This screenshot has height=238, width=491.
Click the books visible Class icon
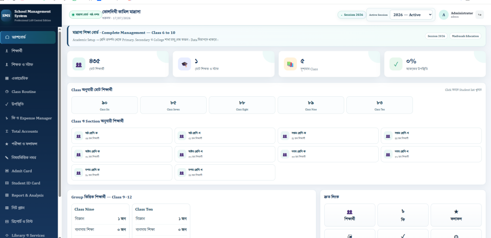tap(290, 64)
